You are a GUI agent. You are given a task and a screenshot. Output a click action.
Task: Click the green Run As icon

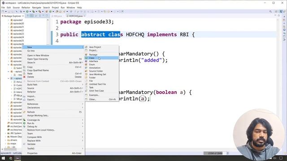24,123
